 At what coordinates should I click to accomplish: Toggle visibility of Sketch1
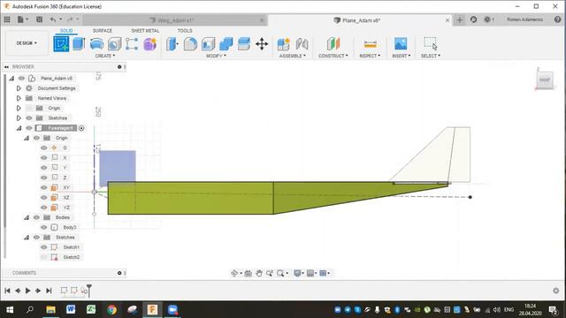[44, 247]
